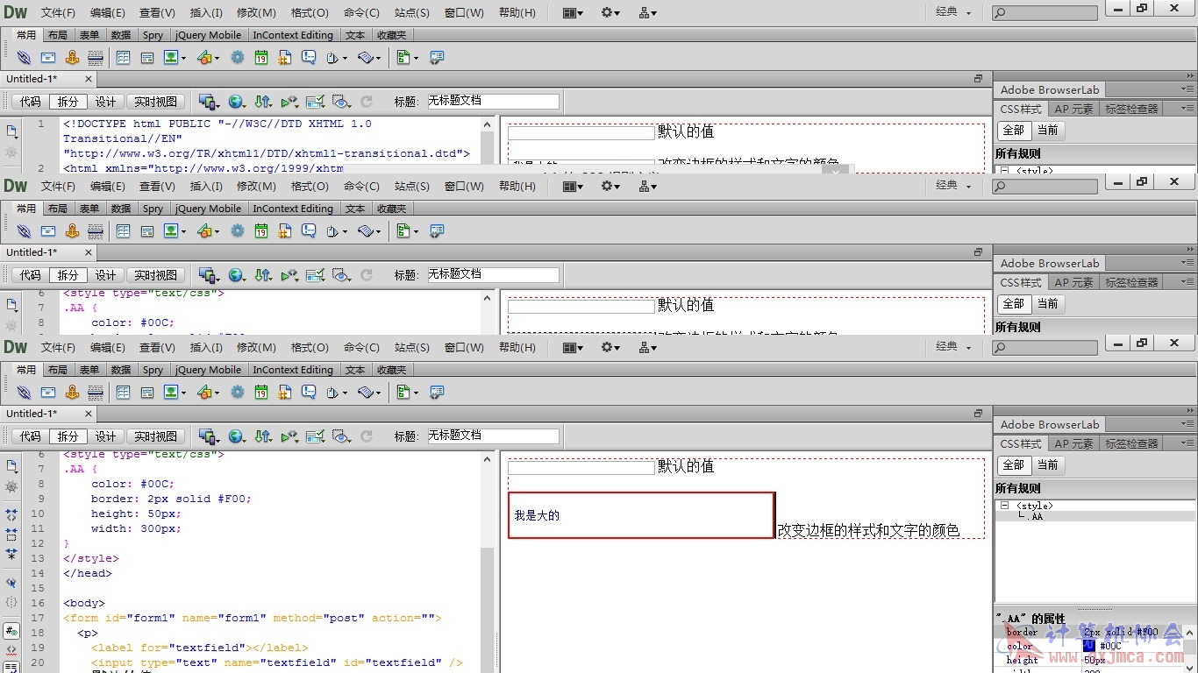
Task: Click 我是大的 text field in design view
Action: tap(641, 515)
